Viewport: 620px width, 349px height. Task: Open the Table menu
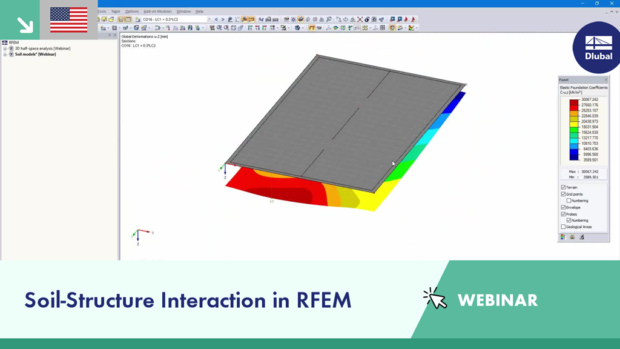pyautogui.click(x=116, y=12)
